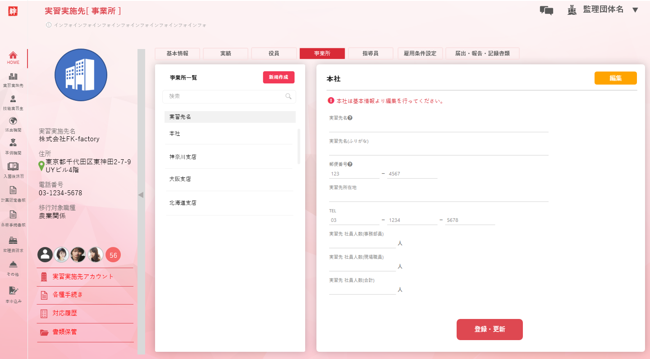
Task: Open the 書類保管 link
Action: (x=64, y=332)
